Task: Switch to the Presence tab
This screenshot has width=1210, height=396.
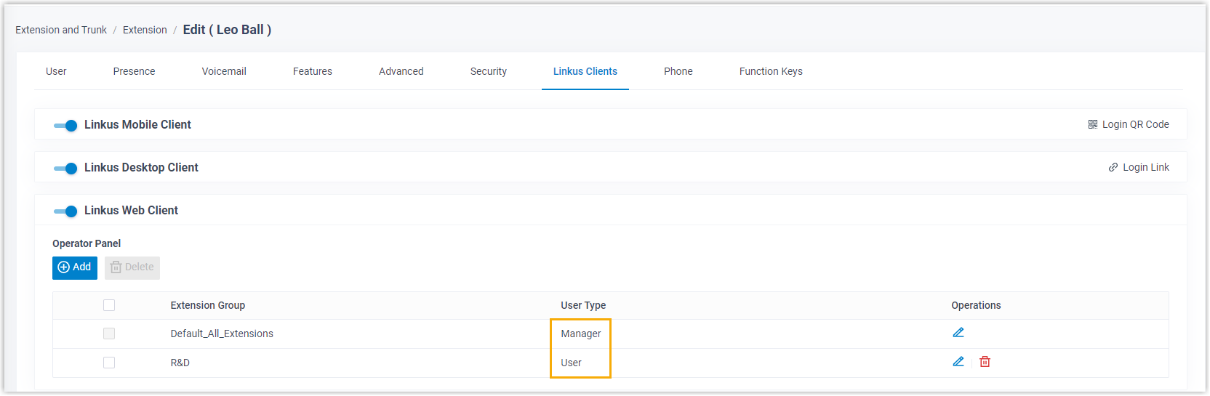Action: click(134, 71)
